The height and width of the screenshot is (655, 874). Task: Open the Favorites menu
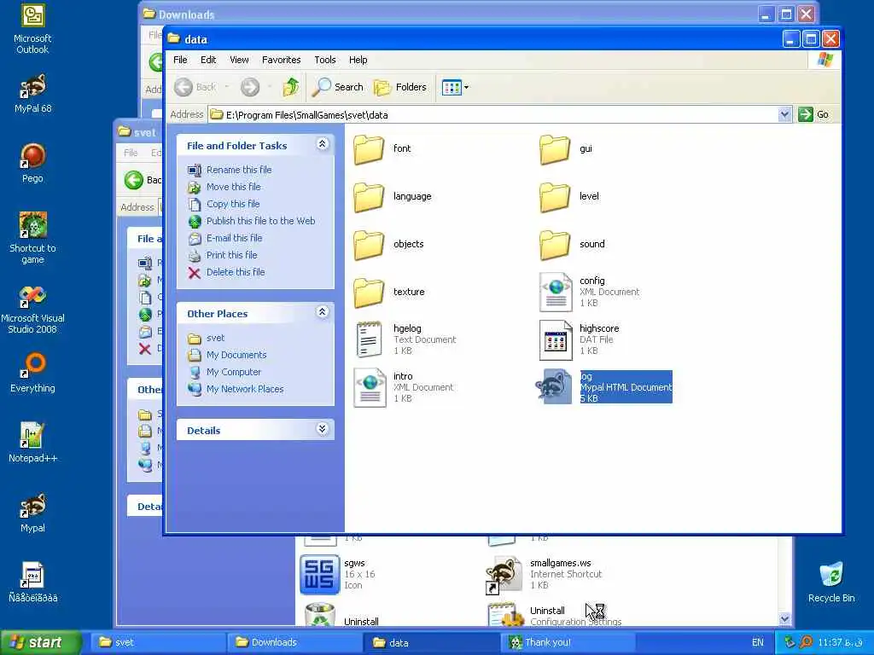coord(282,60)
